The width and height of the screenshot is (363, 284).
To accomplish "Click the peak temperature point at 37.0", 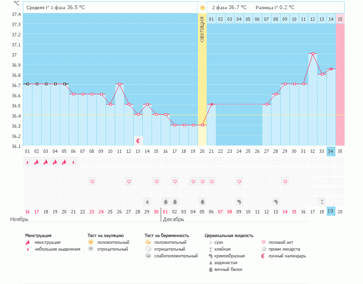I will 313,53.
